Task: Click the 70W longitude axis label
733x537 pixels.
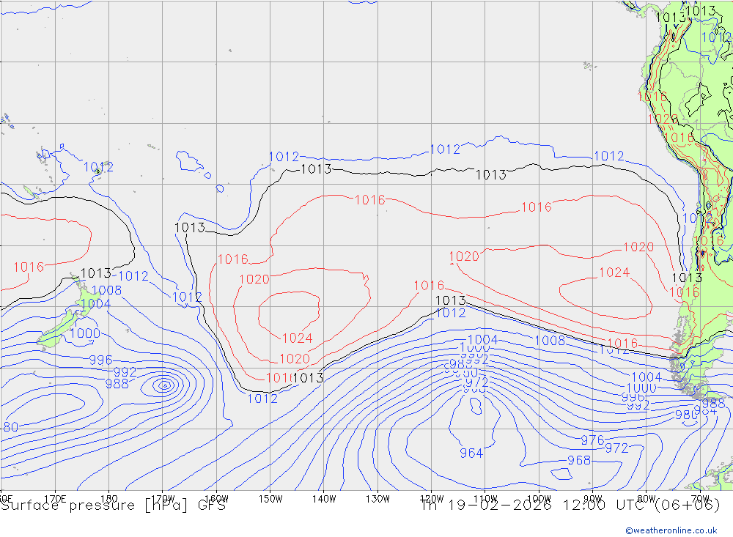Action: [x=700, y=499]
